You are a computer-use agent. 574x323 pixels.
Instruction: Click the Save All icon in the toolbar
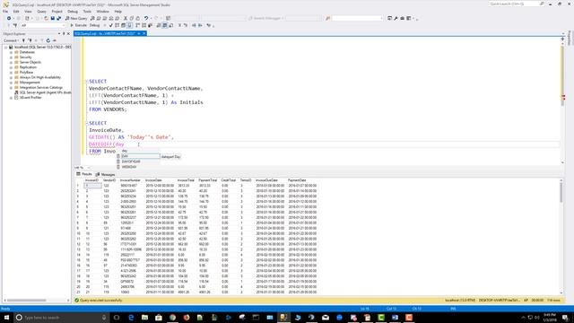coord(58,18)
